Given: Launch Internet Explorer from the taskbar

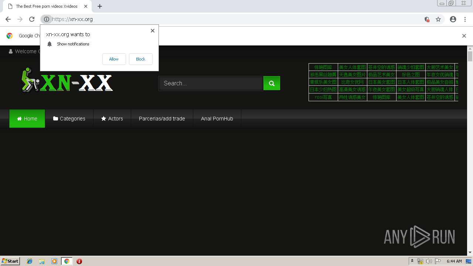Looking at the screenshot, I should point(30,261).
